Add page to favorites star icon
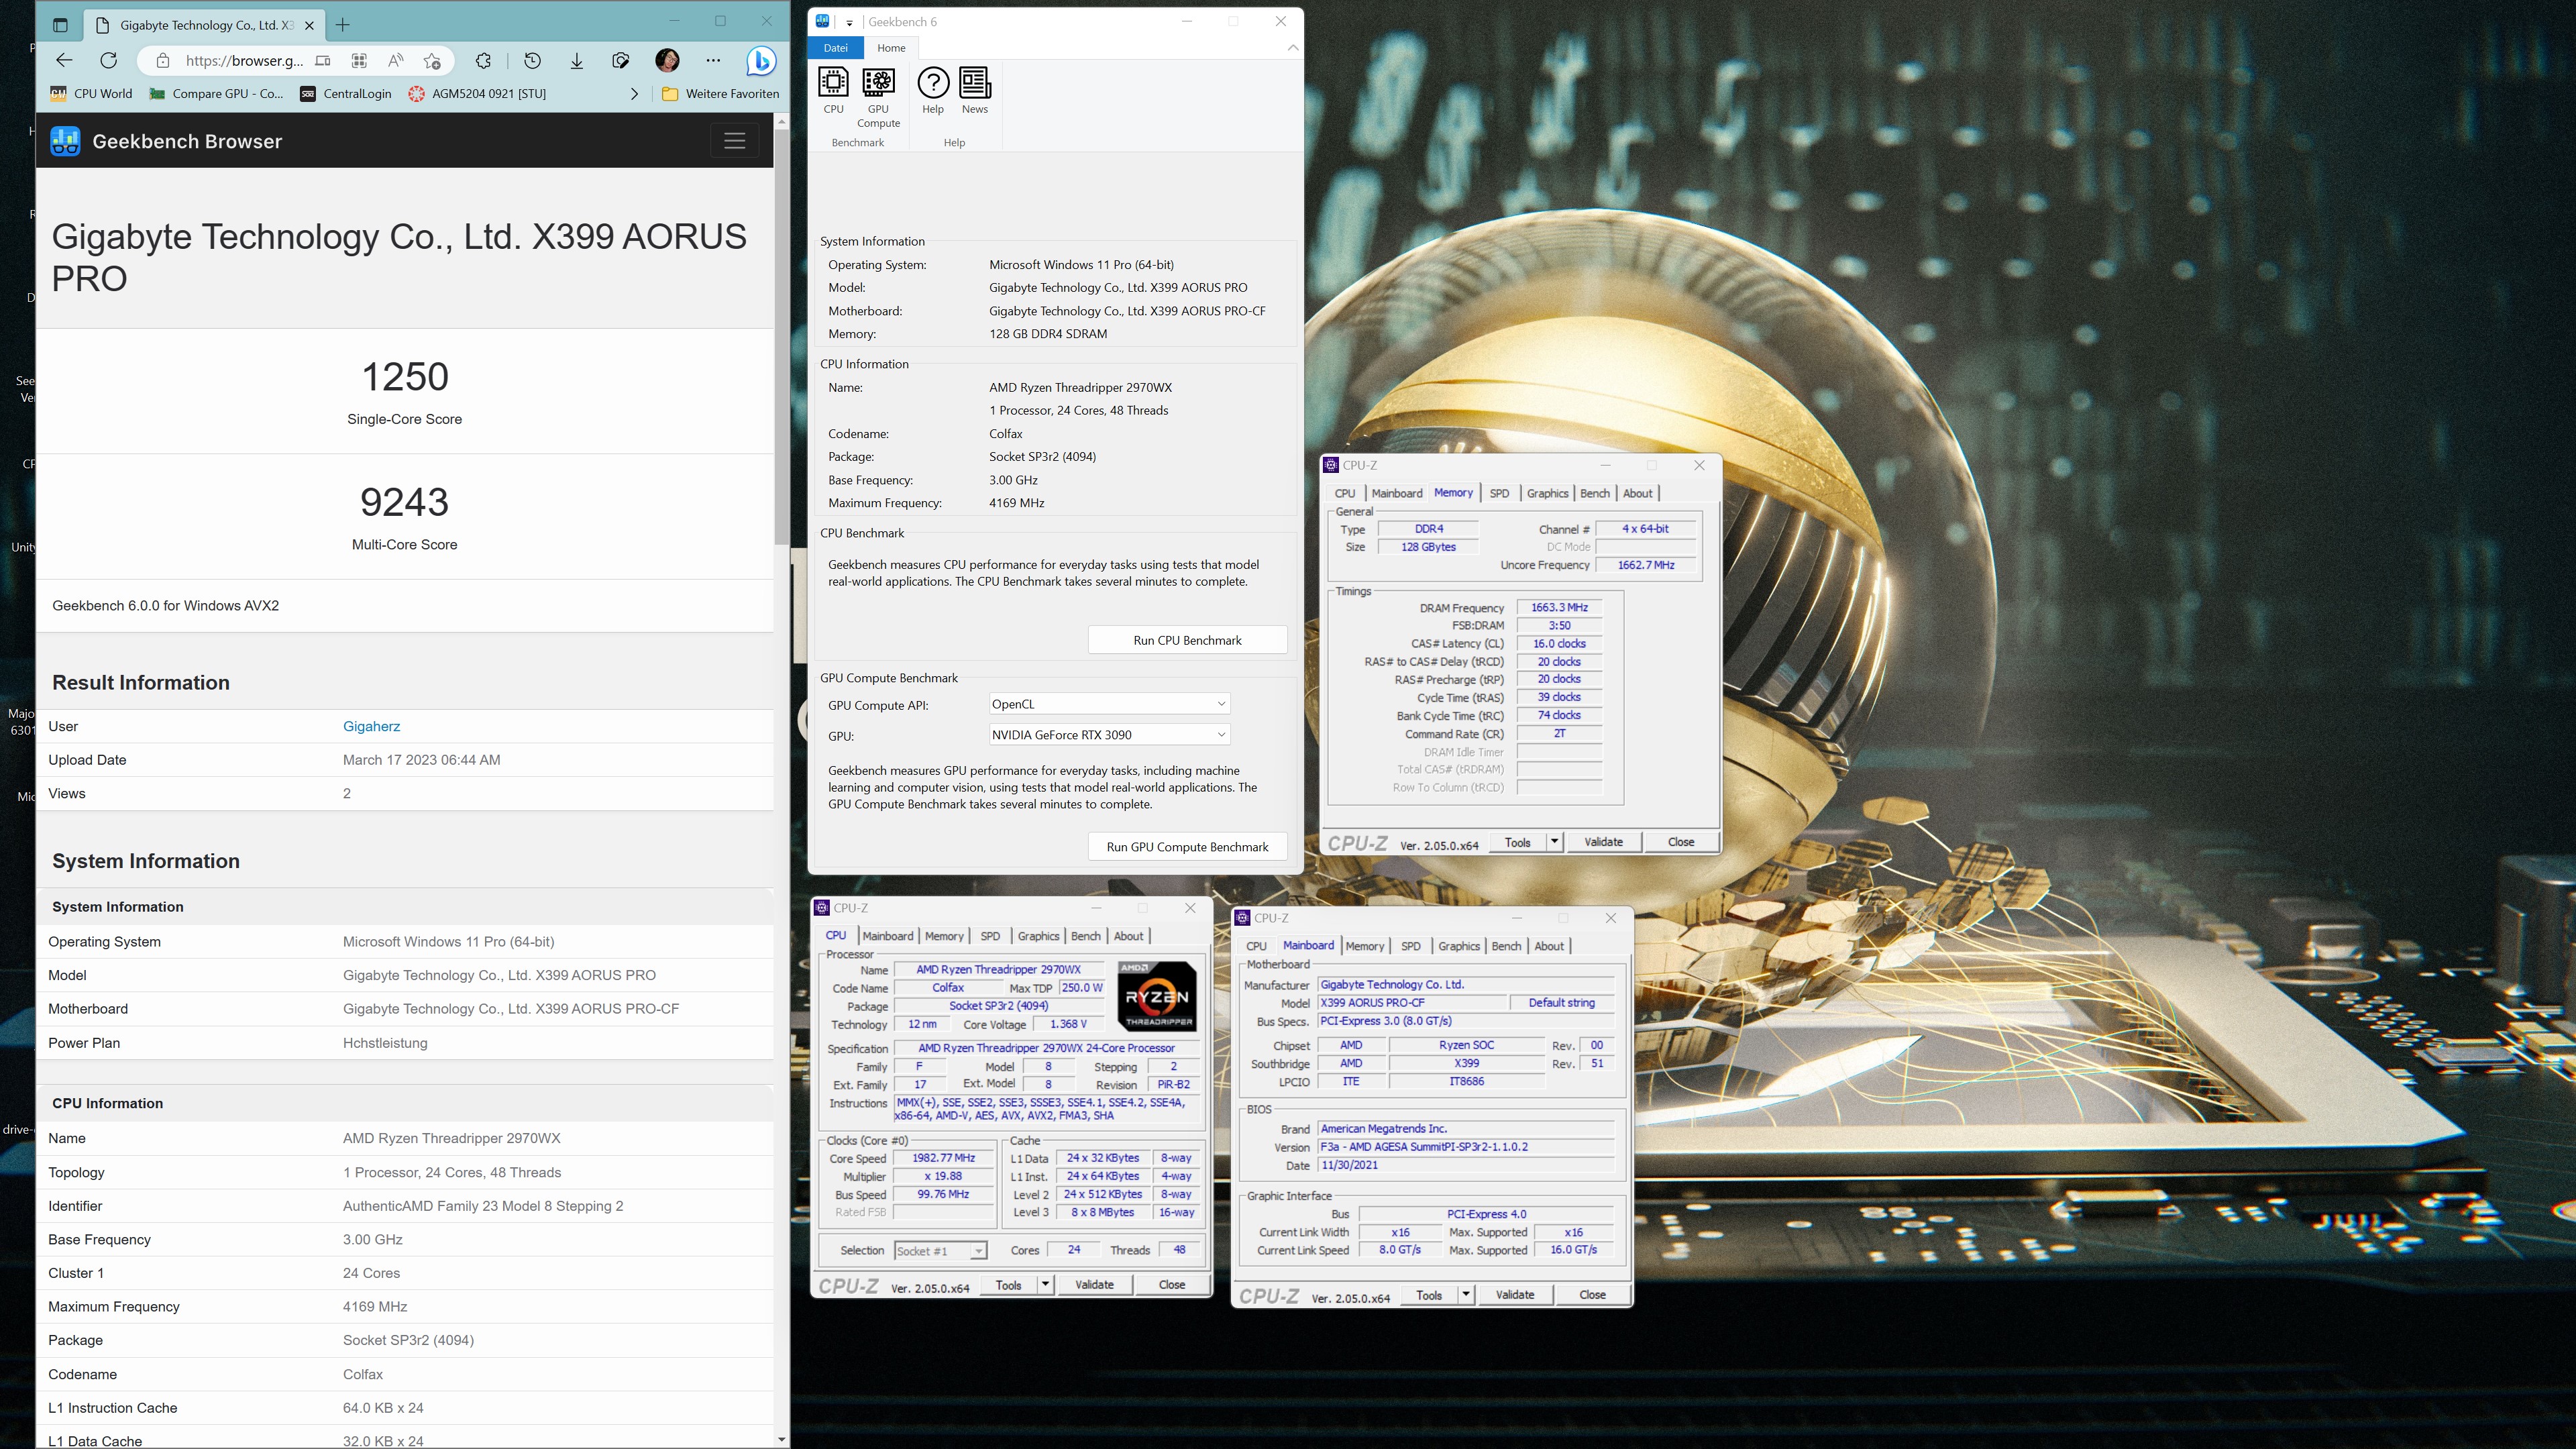 (x=432, y=61)
